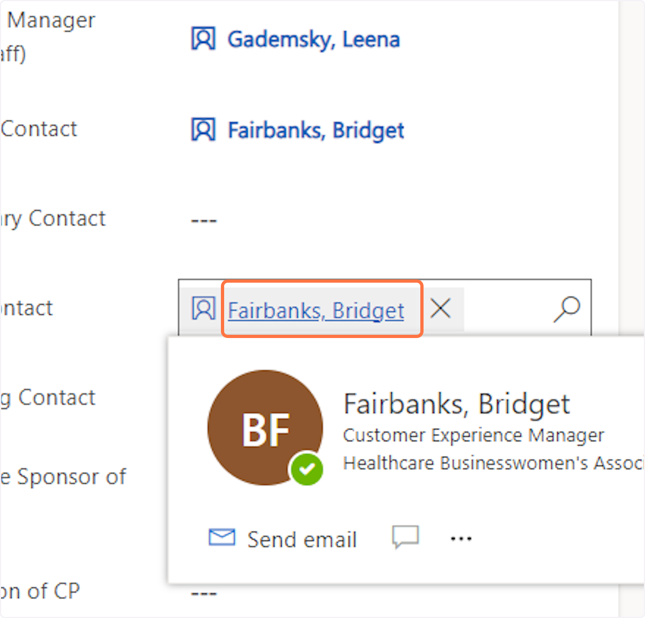The image size is (645, 618).
Task: Click the contact icon beside Gademsky, Leena
Action: tap(203, 39)
